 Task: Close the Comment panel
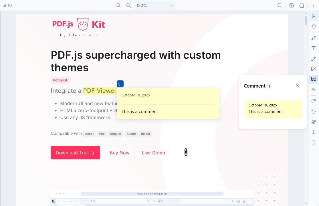coord(298,86)
